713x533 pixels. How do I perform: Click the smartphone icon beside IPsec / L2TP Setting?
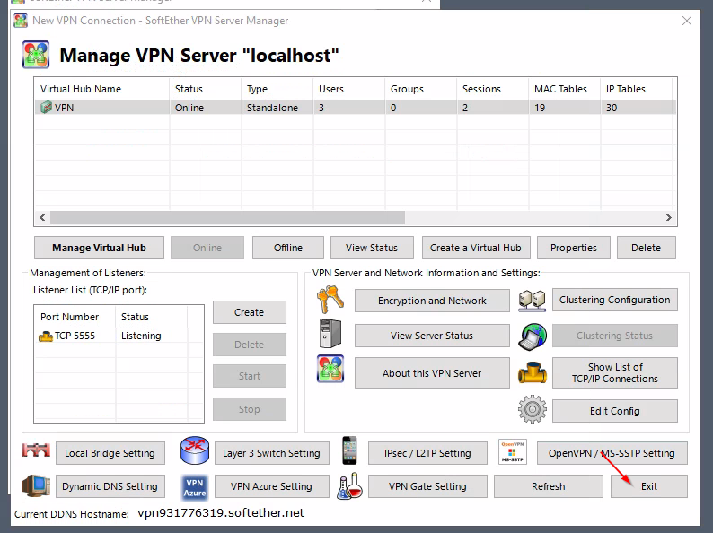pos(349,450)
